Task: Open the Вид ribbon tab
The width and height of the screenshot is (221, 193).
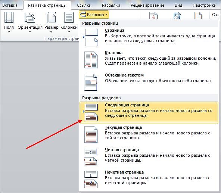Action: [178, 5]
